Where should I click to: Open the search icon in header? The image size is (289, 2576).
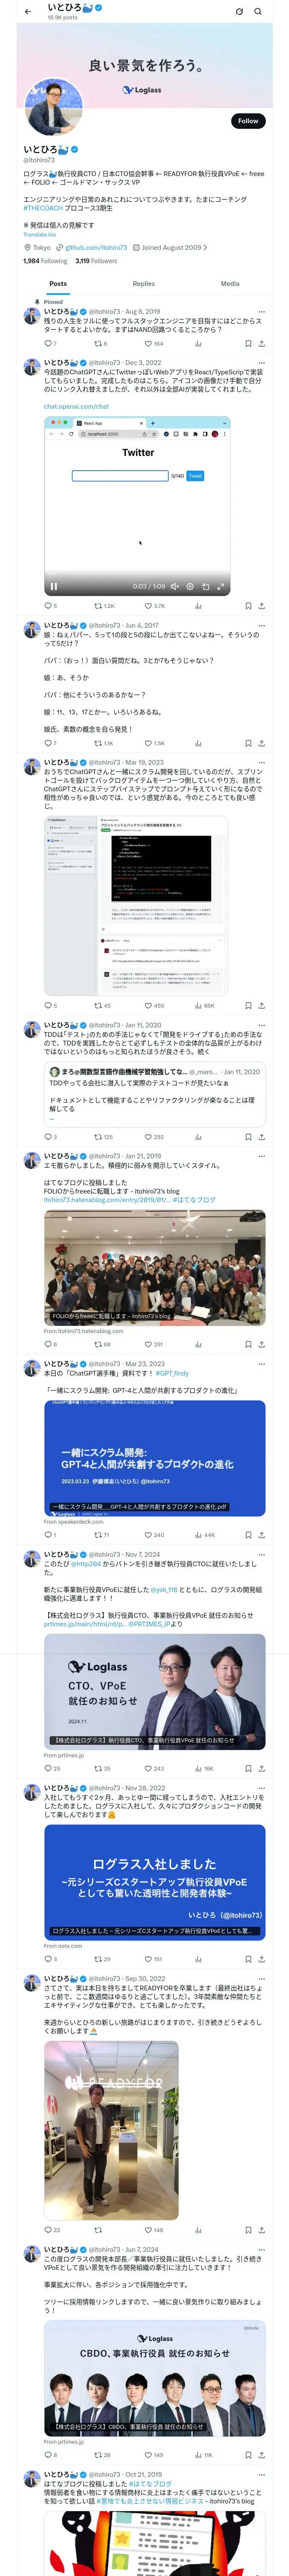coord(258,12)
